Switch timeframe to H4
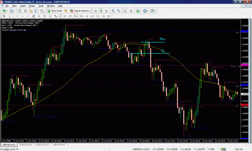 pyautogui.click(x=92, y=16)
